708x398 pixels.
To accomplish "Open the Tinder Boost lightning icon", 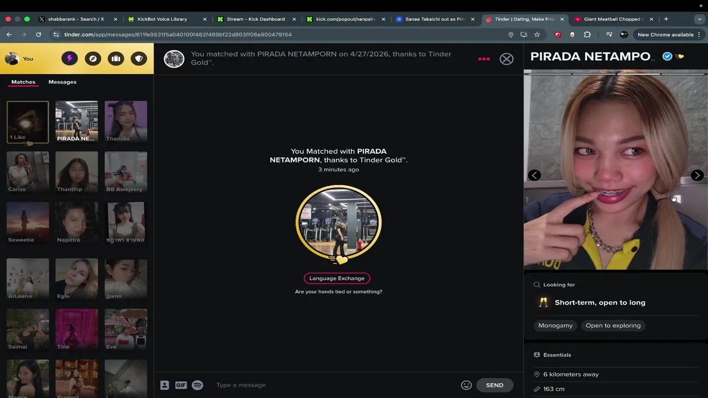I will pyautogui.click(x=70, y=58).
